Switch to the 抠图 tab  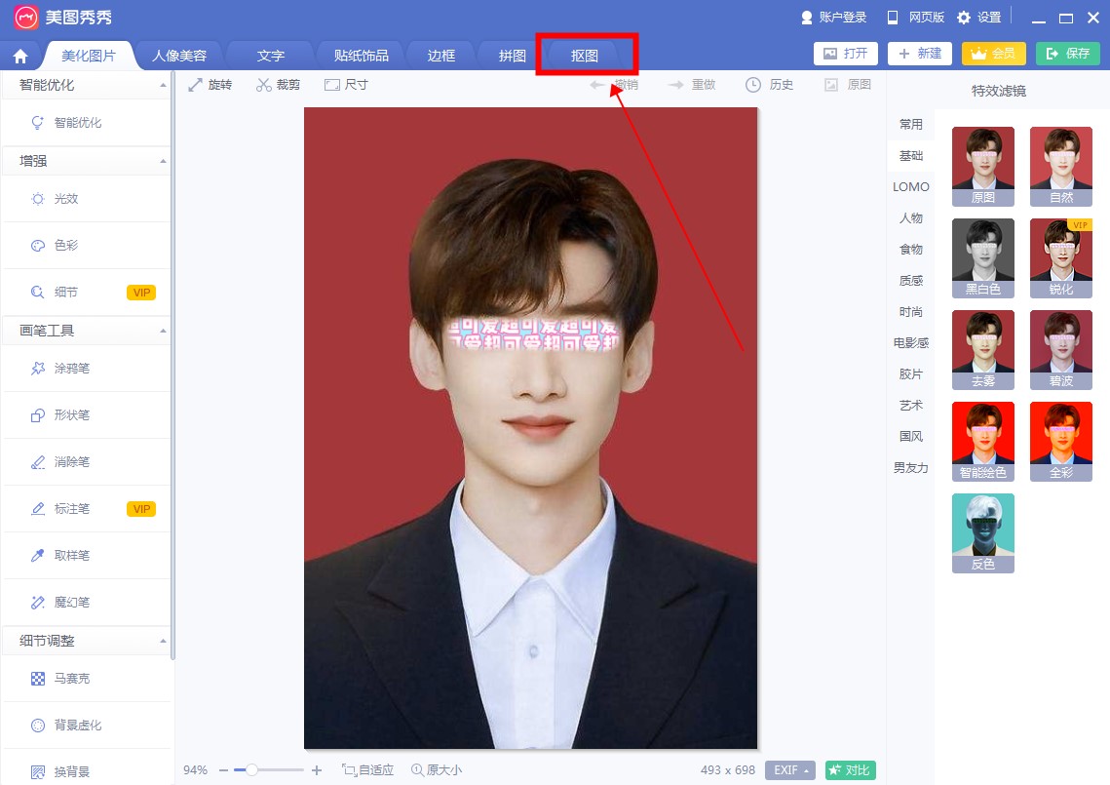pos(586,56)
